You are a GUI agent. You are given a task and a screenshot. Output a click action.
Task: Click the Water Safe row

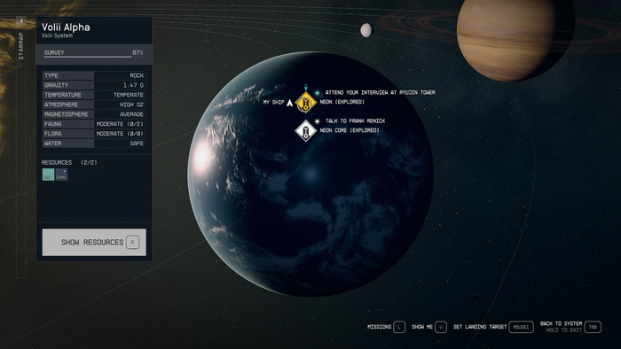(94, 143)
